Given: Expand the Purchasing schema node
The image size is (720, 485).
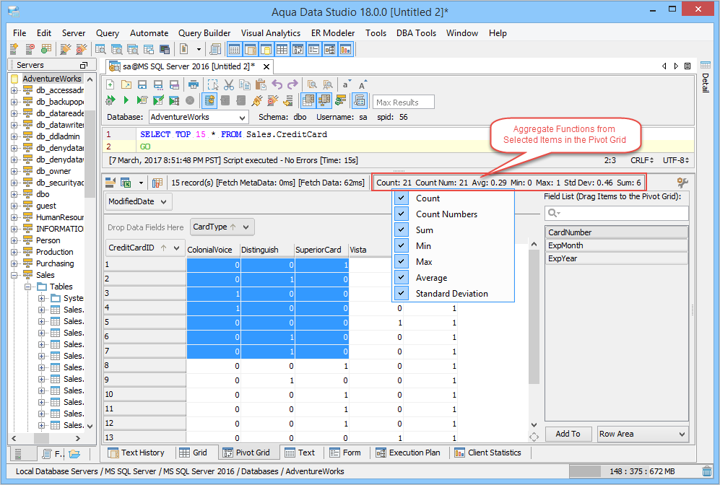Looking at the screenshot, I should point(14,263).
